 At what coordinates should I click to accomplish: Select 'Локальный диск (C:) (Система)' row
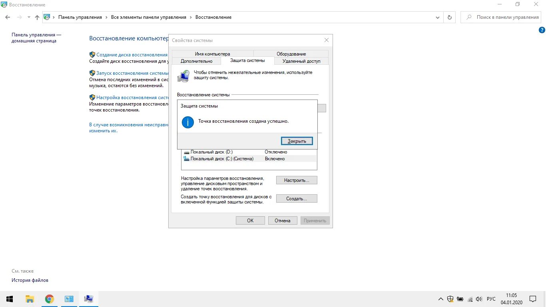click(249, 159)
